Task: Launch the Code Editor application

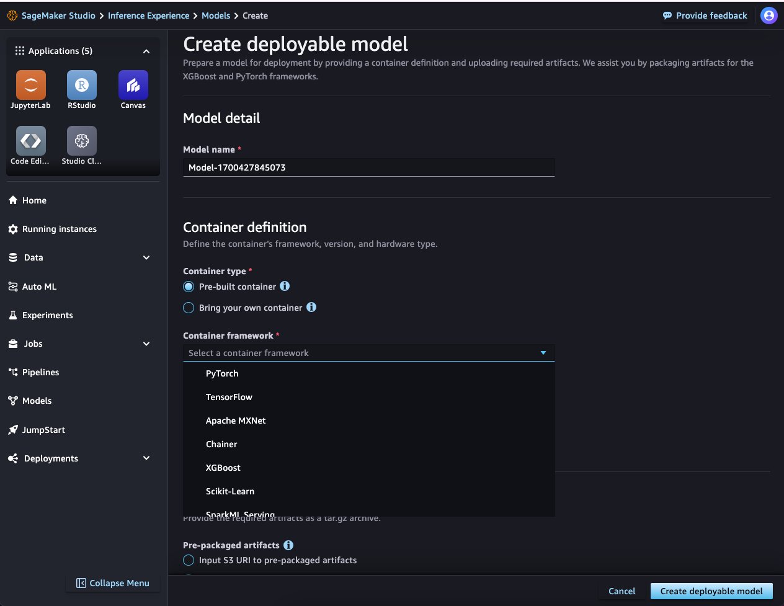Action: 31,141
